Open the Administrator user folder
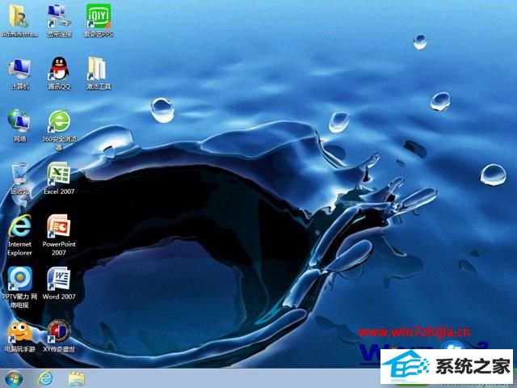Viewport: 517px width, 388px height. coord(19,16)
